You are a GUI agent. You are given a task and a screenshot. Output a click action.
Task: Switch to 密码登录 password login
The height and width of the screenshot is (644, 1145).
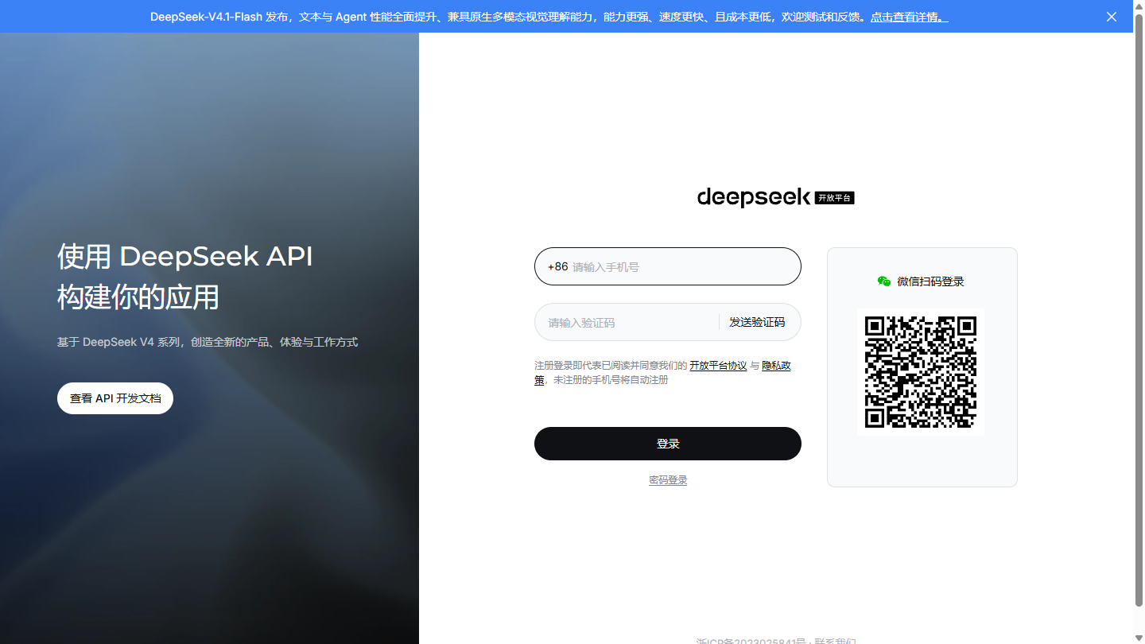pos(668,480)
